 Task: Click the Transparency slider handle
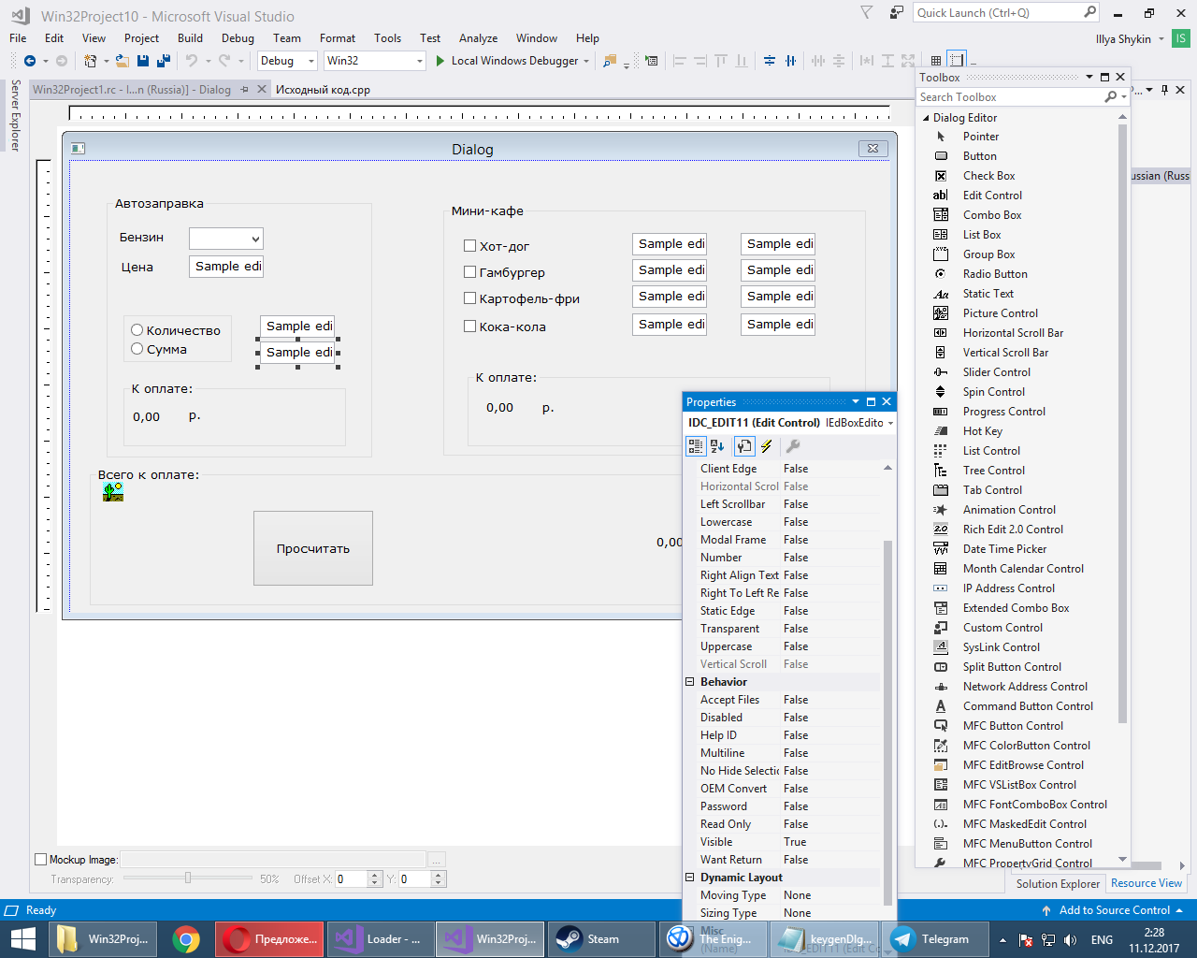[x=188, y=878]
